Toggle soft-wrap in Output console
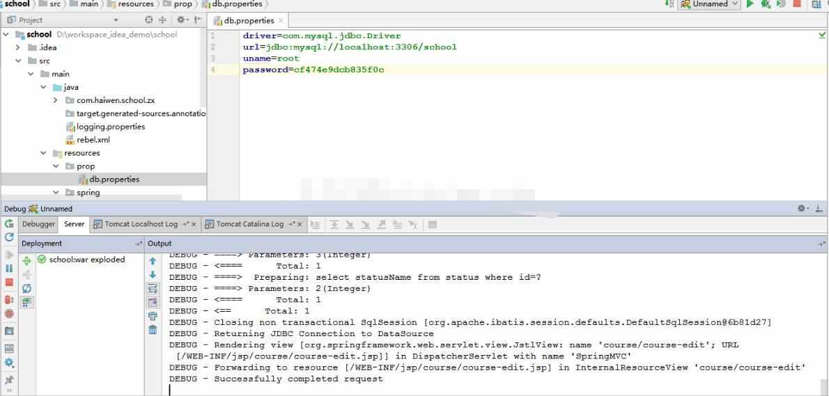829x396 pixels. [153, 288]
